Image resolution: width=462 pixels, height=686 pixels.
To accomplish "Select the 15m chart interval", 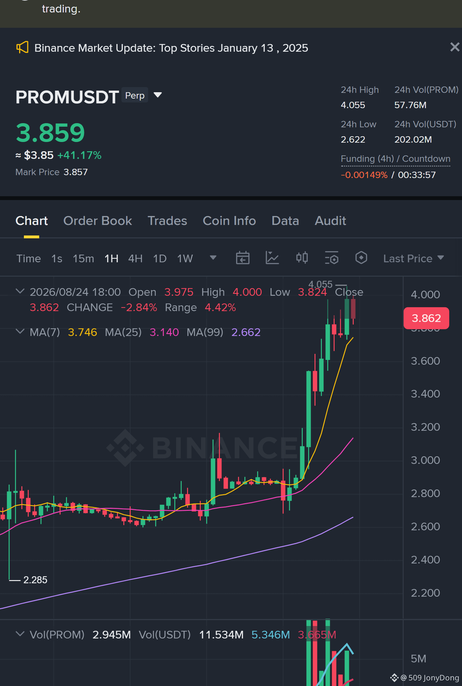I will (x=83, y=258).
